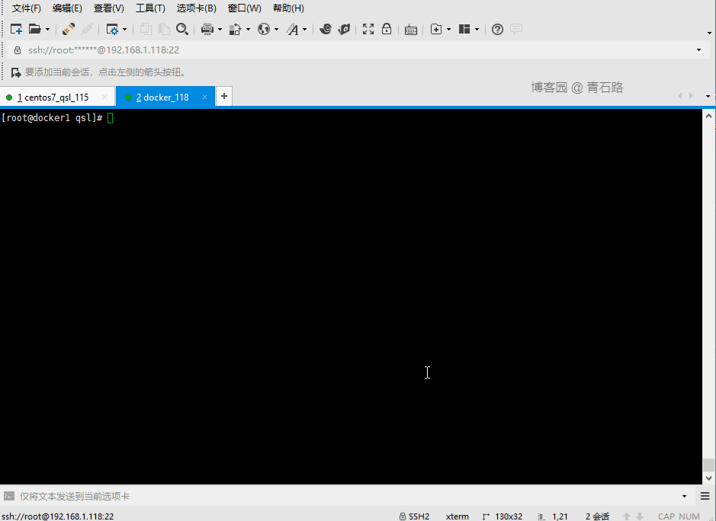The width and height of the screenshot is (716, 521).
Task: Close the docker_118 tab
Action: point(204,97)
